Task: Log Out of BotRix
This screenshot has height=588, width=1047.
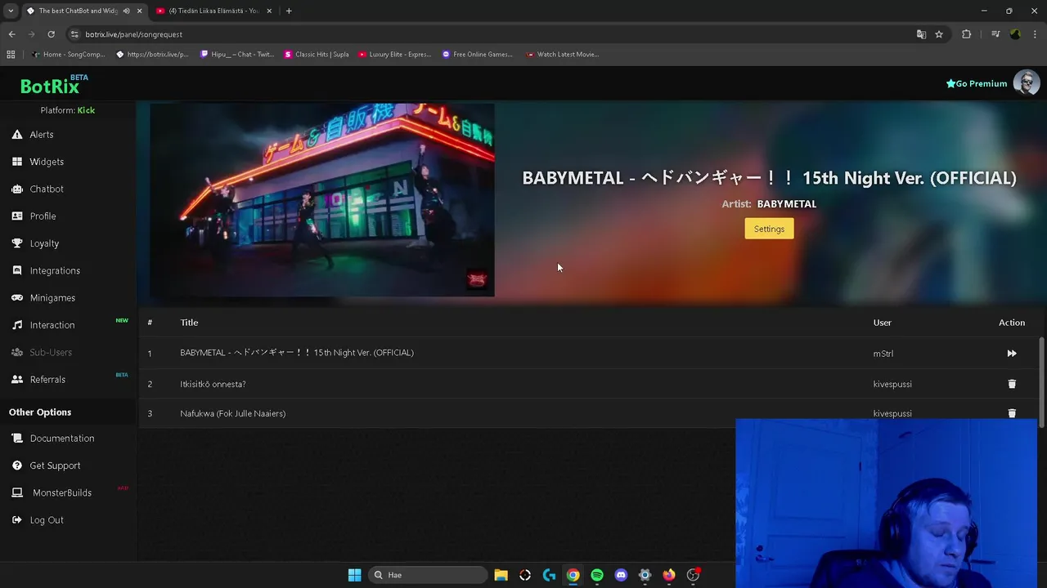Action: [x=47, y=520]
